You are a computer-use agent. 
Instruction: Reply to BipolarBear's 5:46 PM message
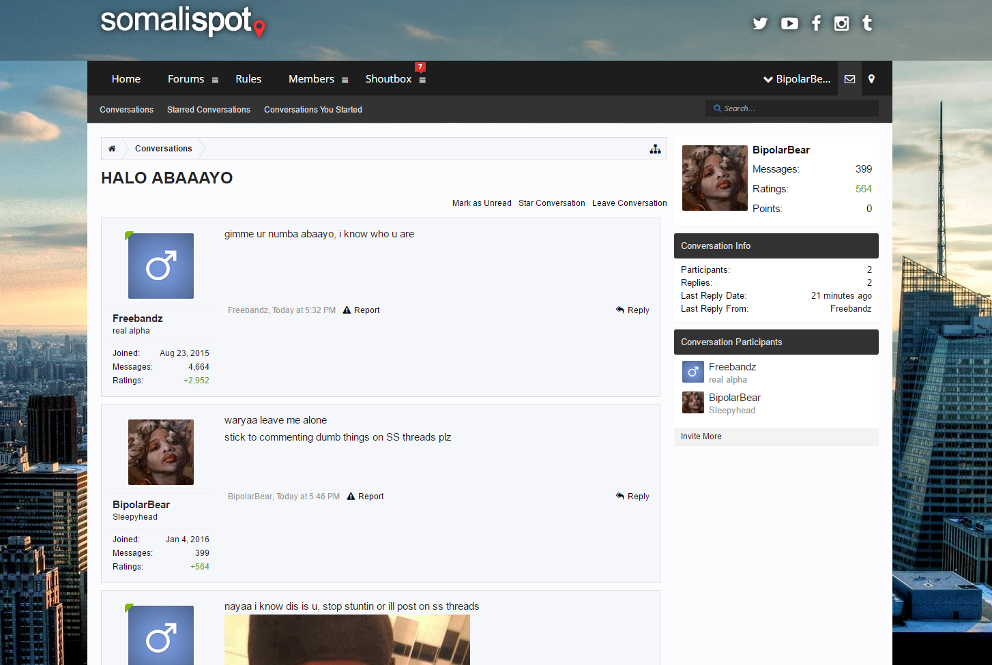point(632,497)
